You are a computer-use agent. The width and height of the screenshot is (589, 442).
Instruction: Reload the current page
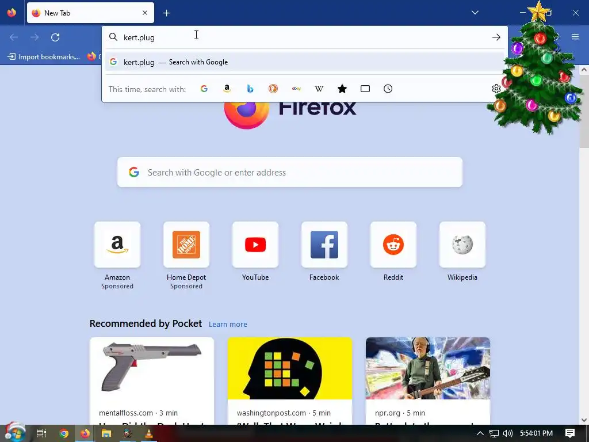coord(55,37)
